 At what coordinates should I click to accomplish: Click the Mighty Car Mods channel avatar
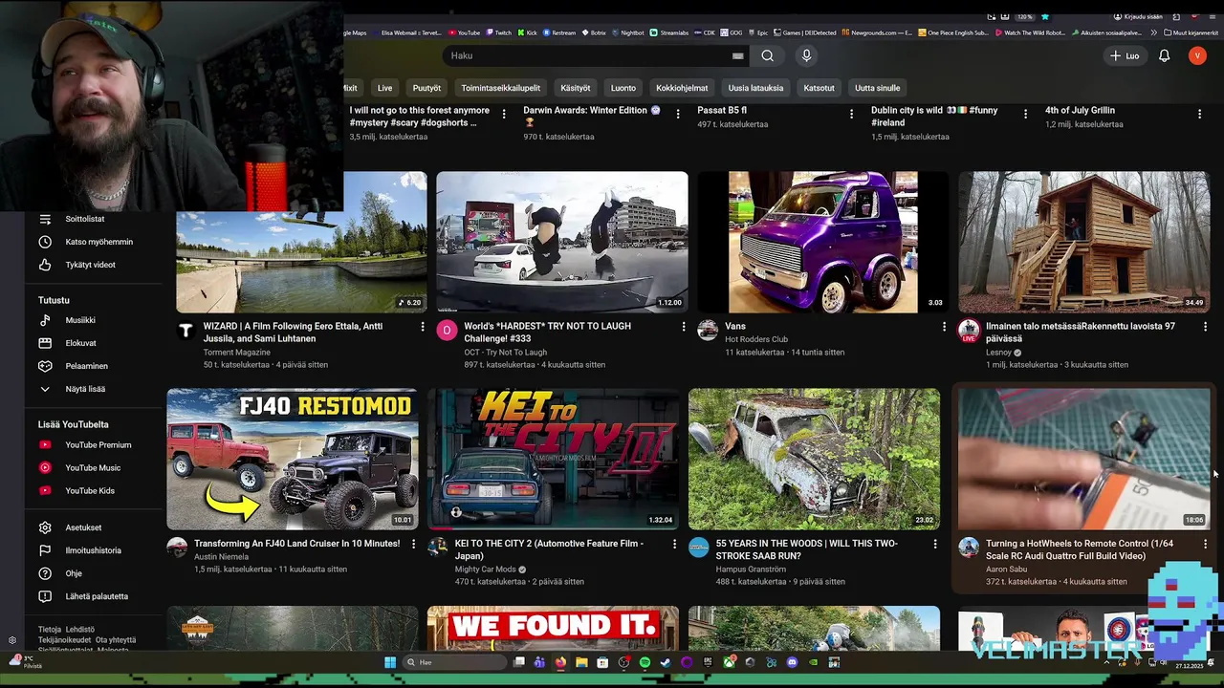[438, 548]
